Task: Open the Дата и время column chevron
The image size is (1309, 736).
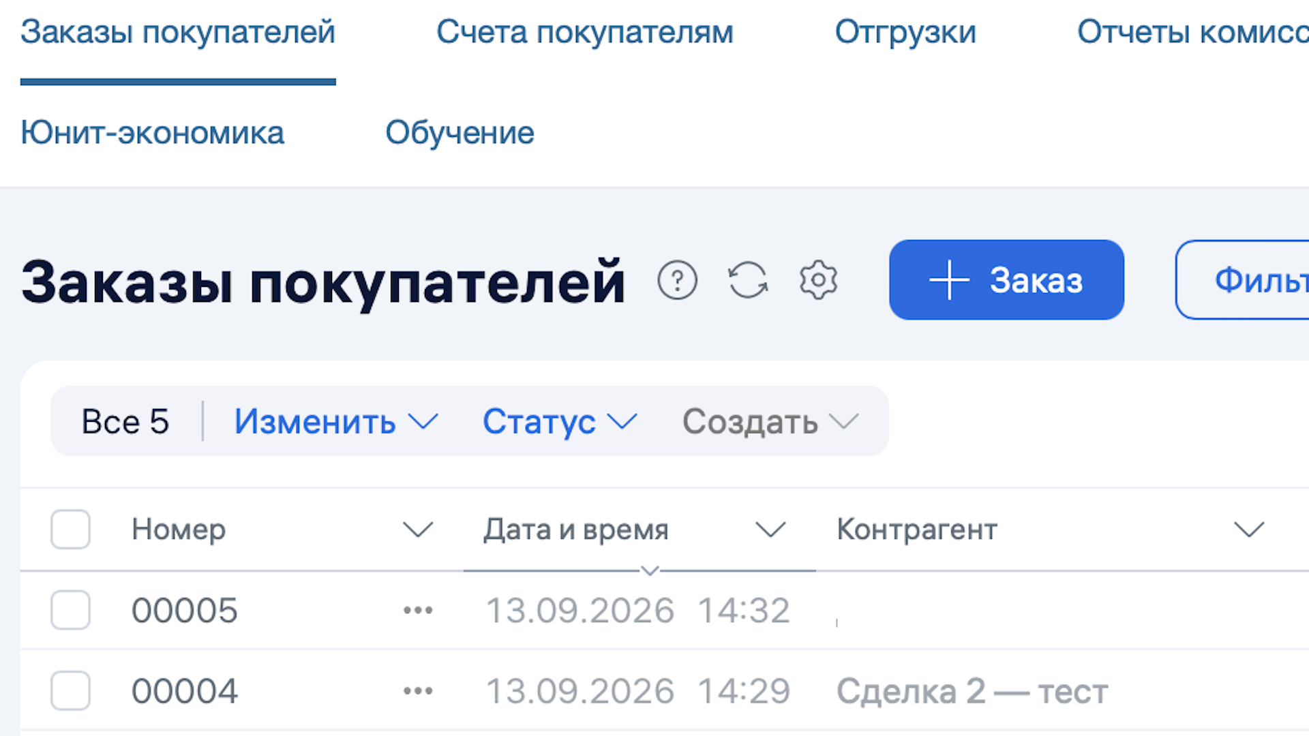Action: point(771,530)
